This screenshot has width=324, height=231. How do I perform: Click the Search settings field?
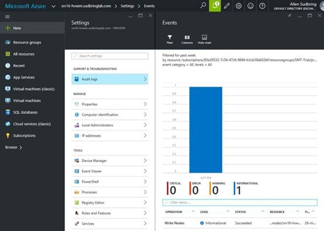110,56
